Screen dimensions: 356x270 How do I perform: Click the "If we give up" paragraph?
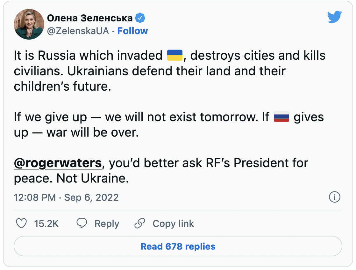click(127, 125)
